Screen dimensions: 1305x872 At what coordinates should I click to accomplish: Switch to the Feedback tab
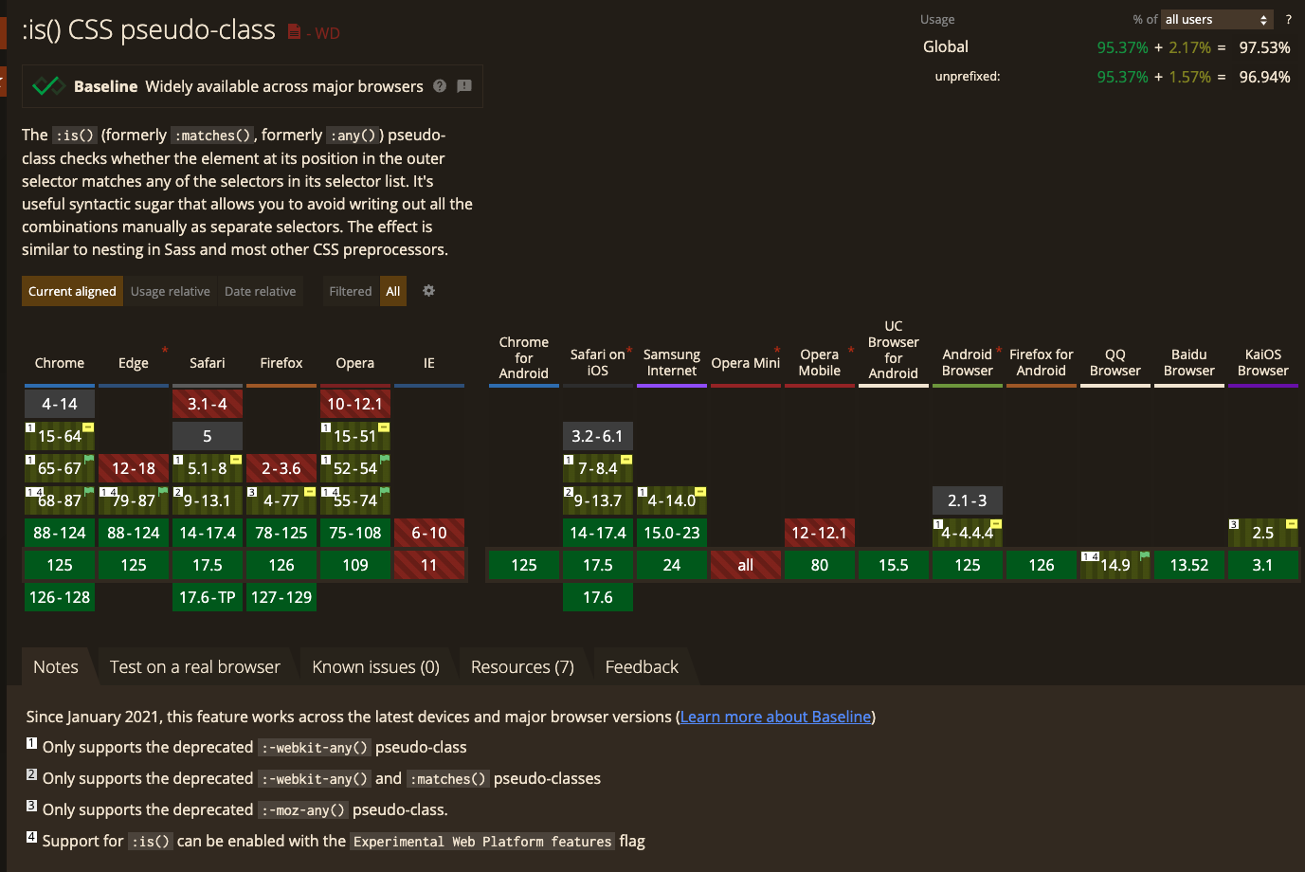tap(642, 667)
